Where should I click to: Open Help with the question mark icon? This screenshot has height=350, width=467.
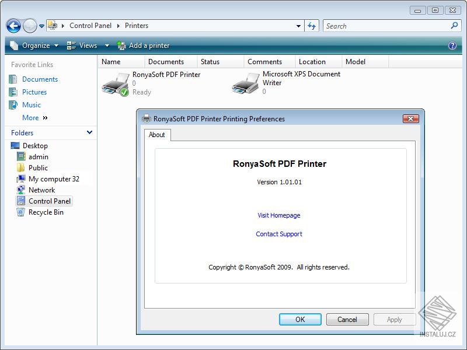tap(452, 45)
